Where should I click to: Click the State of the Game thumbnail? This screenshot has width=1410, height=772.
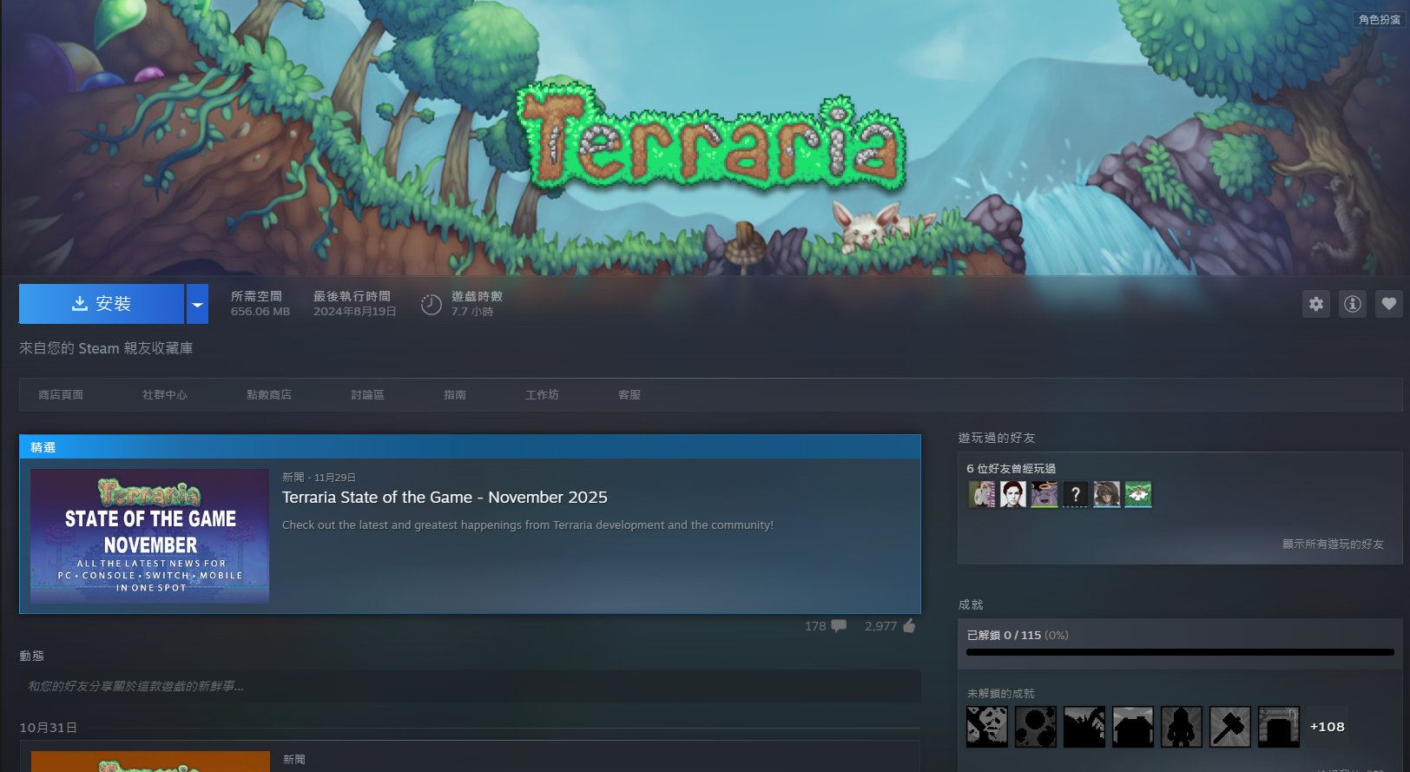click(x=149, y=536)
